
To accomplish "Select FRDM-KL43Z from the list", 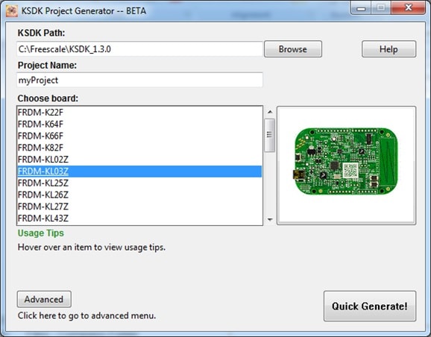I will pos(139,218).
